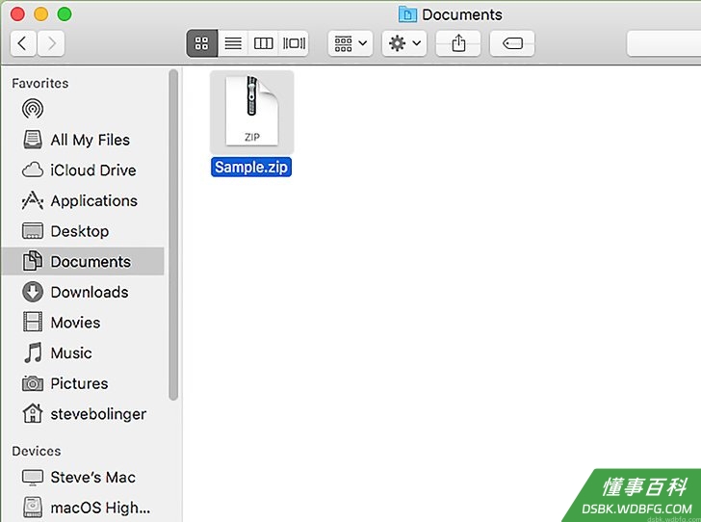701x522 pixels.
Task: Select the Sample.zip file icon
Action: [251, 112]
